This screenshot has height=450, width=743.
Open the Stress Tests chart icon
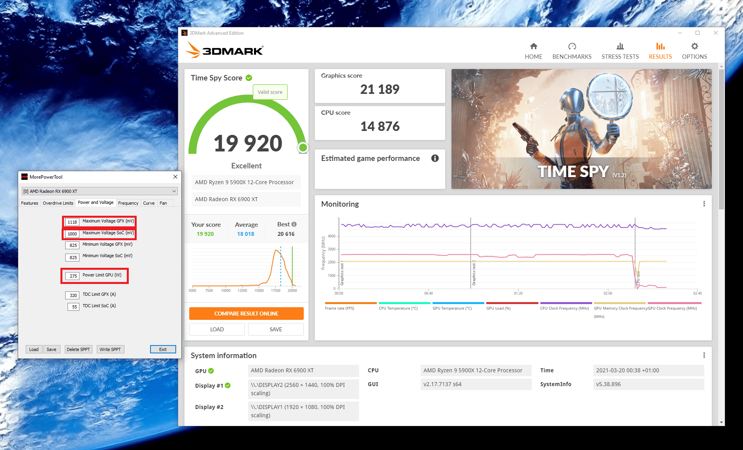coord(620,46)
